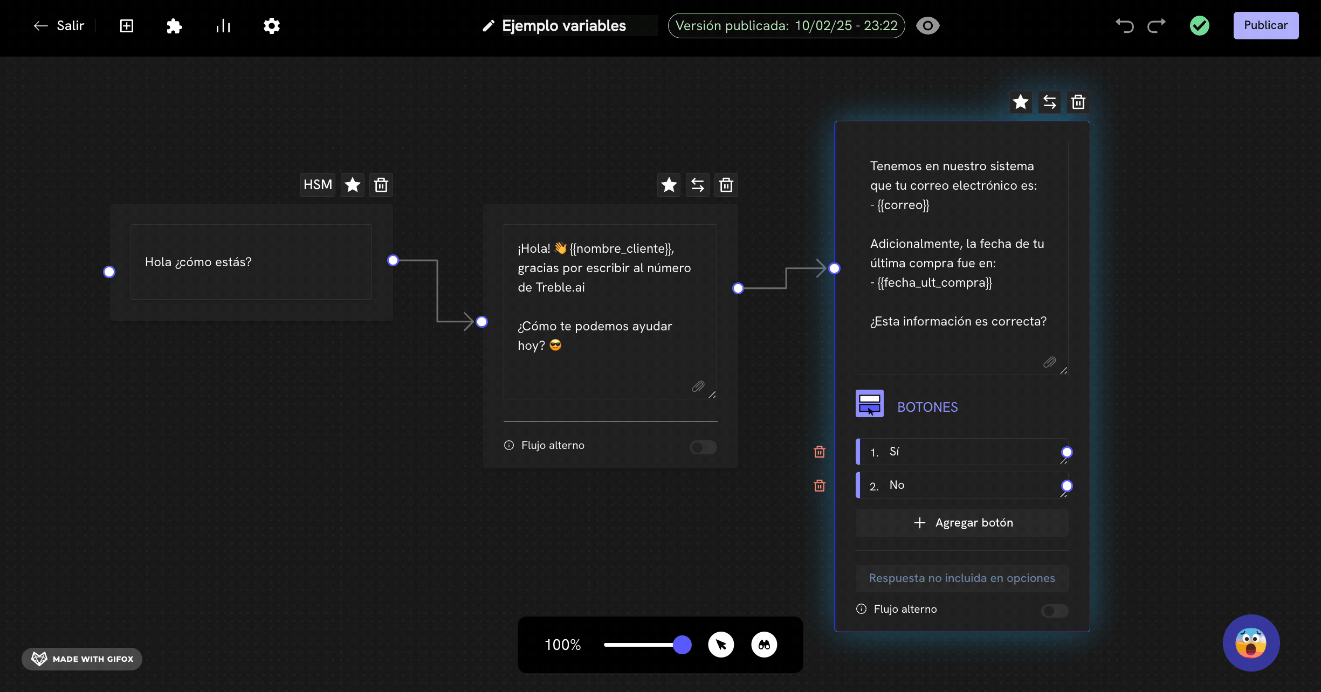The width and height of the screenshot is (1321, 692).
Task: Click the undo arrow icon
Action: tap(1125, 26)
